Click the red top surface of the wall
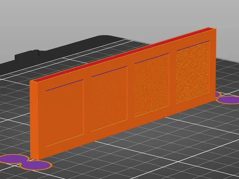 click(x=124, y=54)
